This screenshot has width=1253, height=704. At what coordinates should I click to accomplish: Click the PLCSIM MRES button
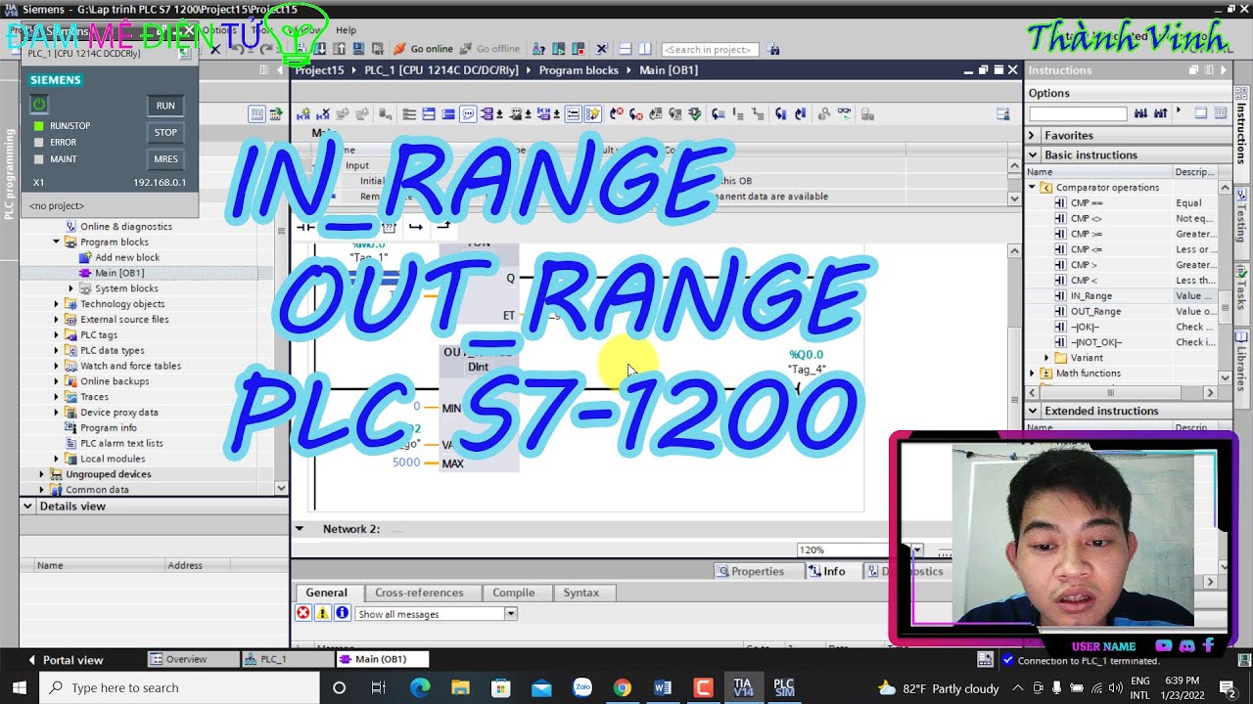point(165,158)
